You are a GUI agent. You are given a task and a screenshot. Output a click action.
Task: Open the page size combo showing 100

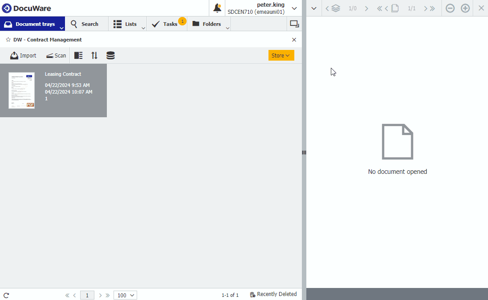(x=125, y=295)
